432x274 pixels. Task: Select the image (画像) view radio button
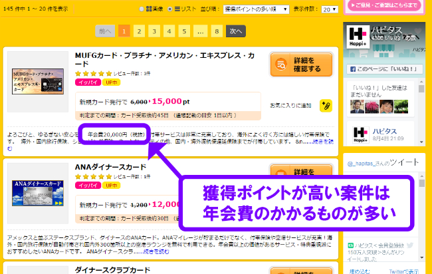coord(142,9)
